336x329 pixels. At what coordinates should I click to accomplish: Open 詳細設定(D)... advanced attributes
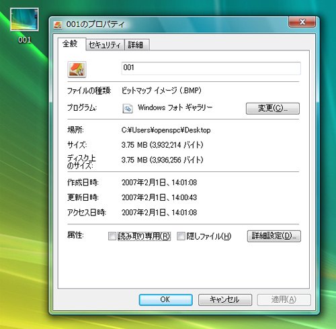274,236
